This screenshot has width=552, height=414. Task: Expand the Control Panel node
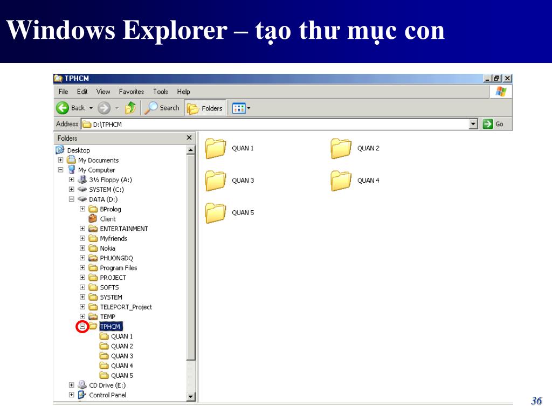click(72, 395)
